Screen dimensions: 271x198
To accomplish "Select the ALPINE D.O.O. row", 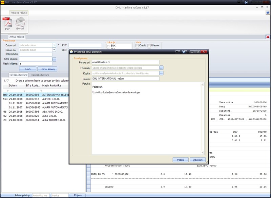I will [x=36, y=99].
